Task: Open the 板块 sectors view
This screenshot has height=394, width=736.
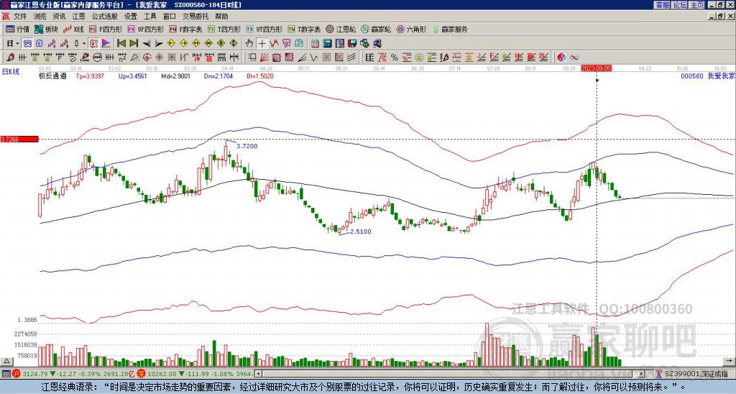Action: point(46,29)
